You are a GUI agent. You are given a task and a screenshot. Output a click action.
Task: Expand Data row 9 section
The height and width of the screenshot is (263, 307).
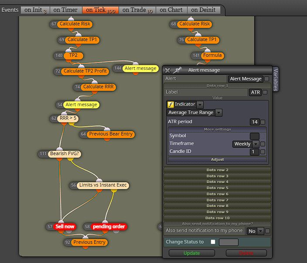[217, 212]
